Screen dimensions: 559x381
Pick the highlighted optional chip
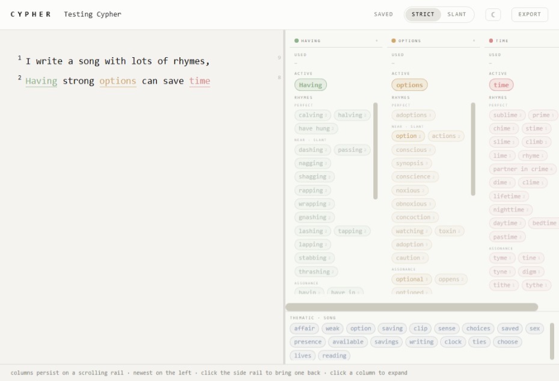[411, 279]
